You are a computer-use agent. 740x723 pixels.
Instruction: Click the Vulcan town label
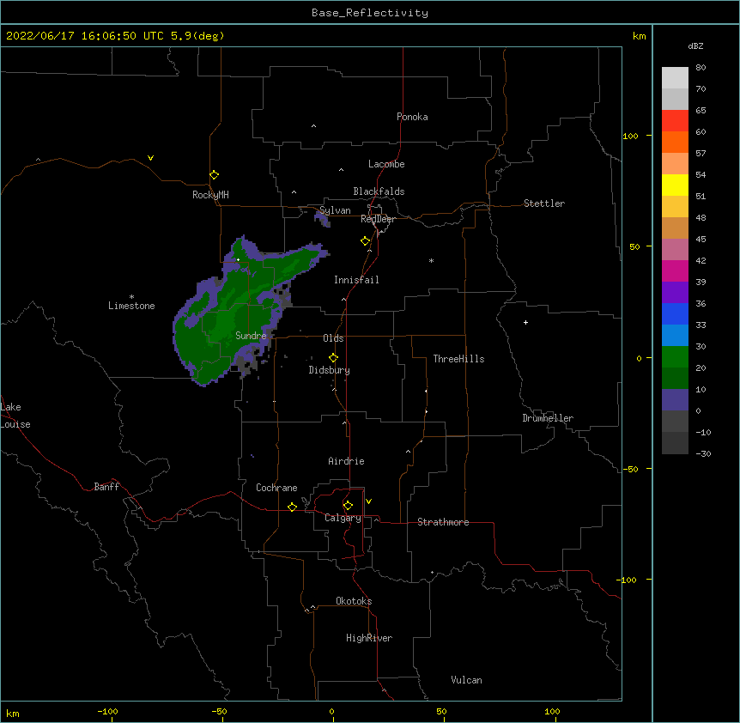coord(466,680)
